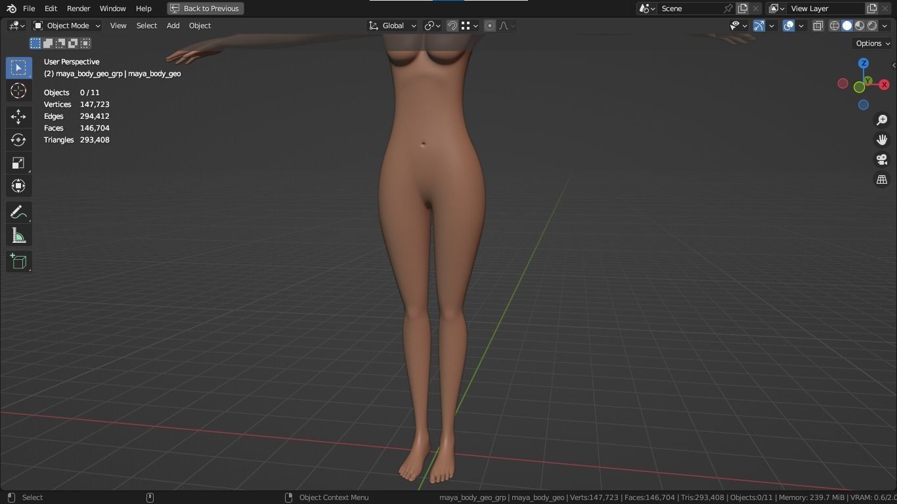Choose the Rotate tool
Viewport: 897px width, 504px height.
[18, 140]
